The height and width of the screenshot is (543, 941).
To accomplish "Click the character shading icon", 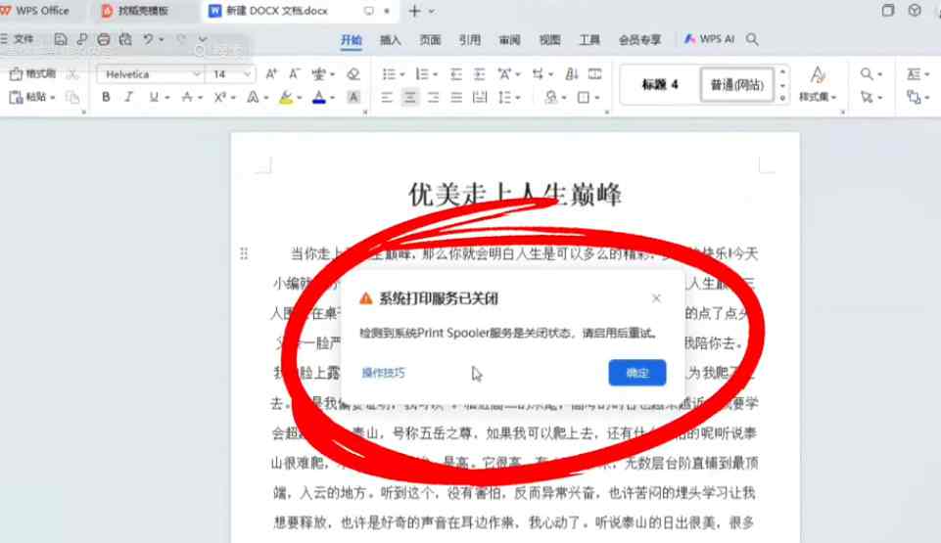I will click(x=353, y=97).
